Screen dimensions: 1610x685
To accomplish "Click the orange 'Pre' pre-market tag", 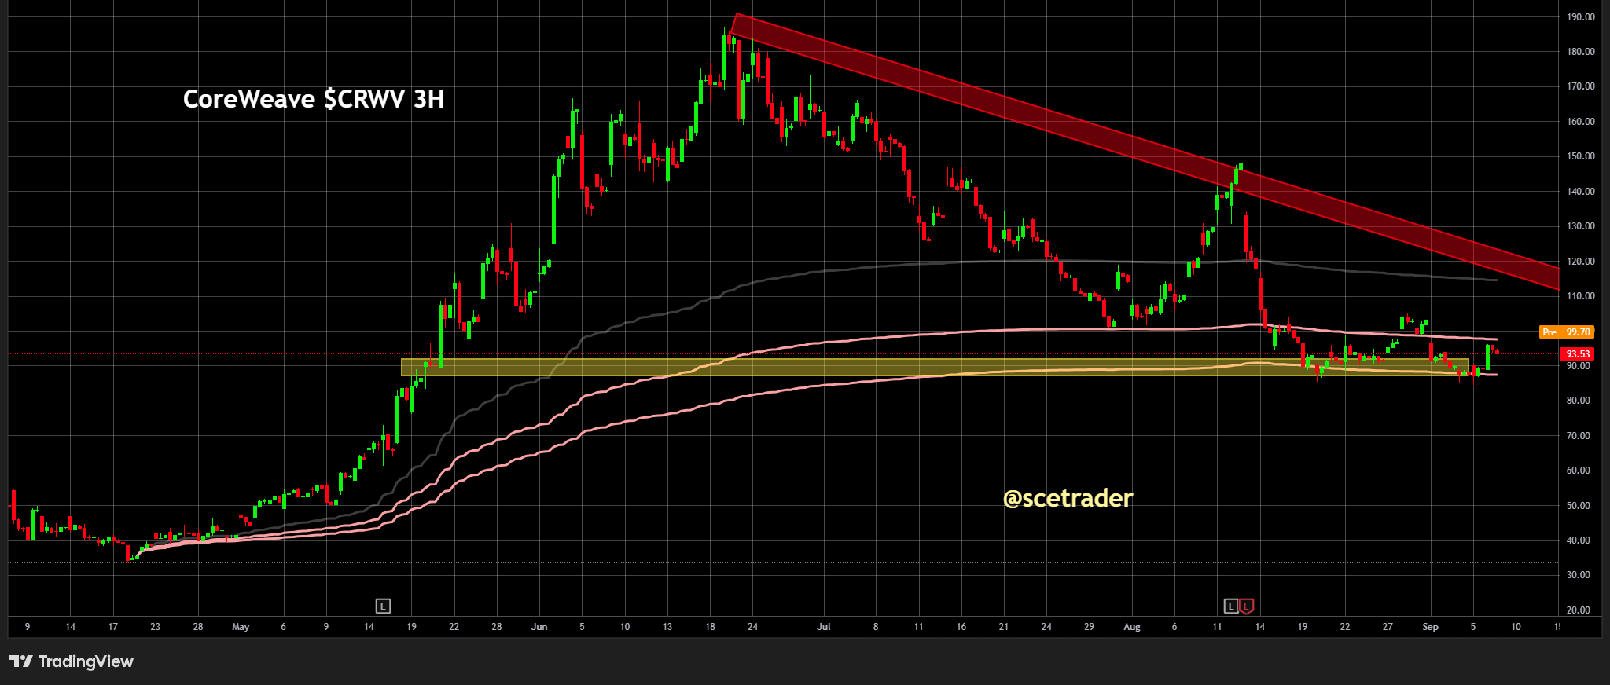I will (x=1549, y=332).
